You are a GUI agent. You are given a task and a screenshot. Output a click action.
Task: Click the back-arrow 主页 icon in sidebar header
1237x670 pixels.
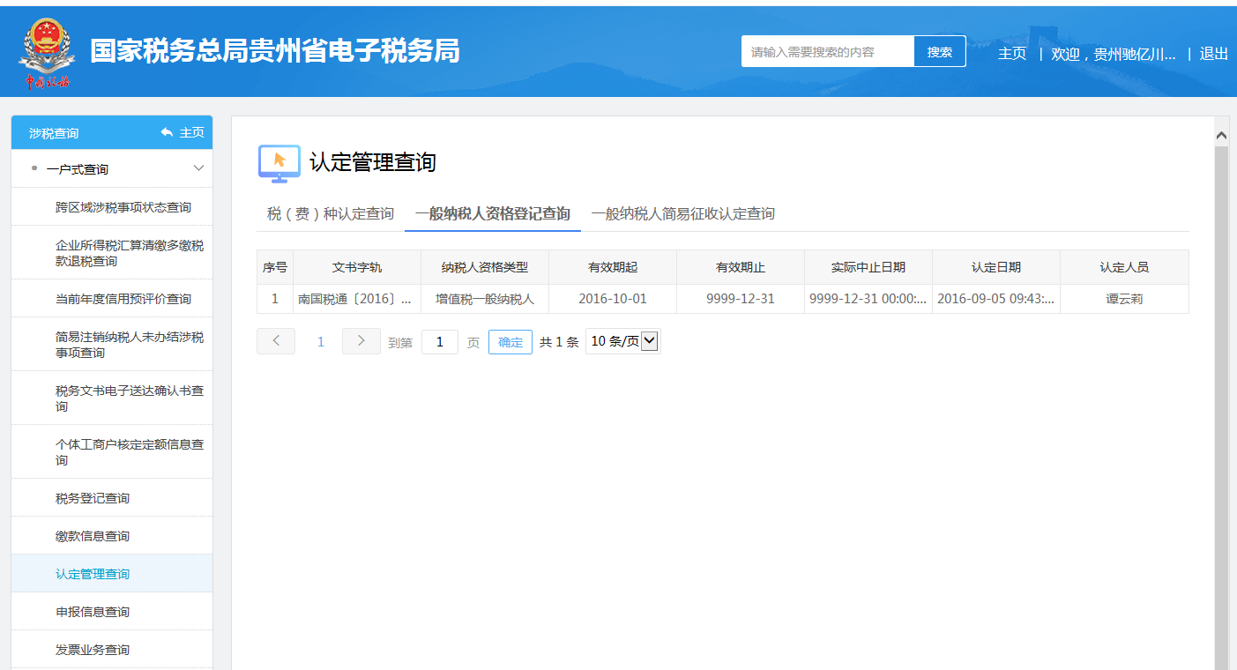pyautogui.click(x=168, y=132)
